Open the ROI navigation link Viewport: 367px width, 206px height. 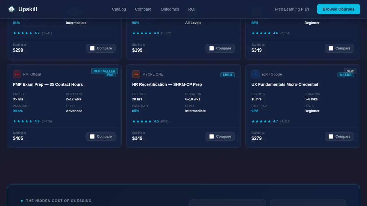[x=192, y=9]
